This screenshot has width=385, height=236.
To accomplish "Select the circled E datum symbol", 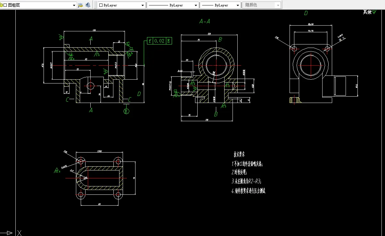I will (x=127, y=111).
